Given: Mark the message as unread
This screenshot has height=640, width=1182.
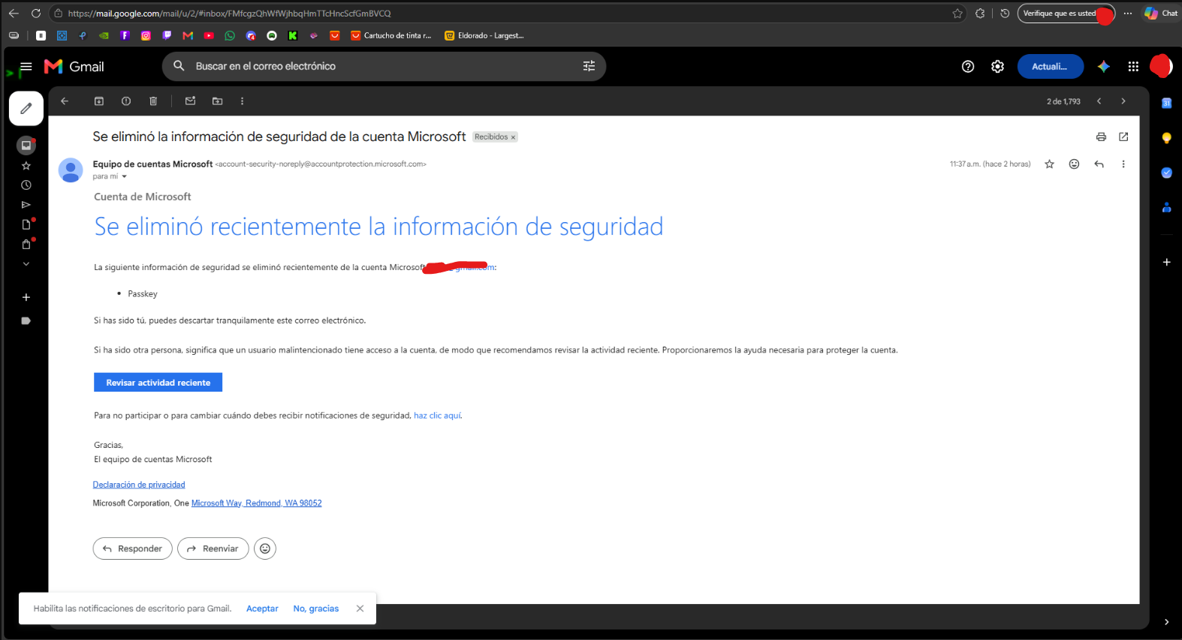Looking at the screenshot, I should point(190,101).
